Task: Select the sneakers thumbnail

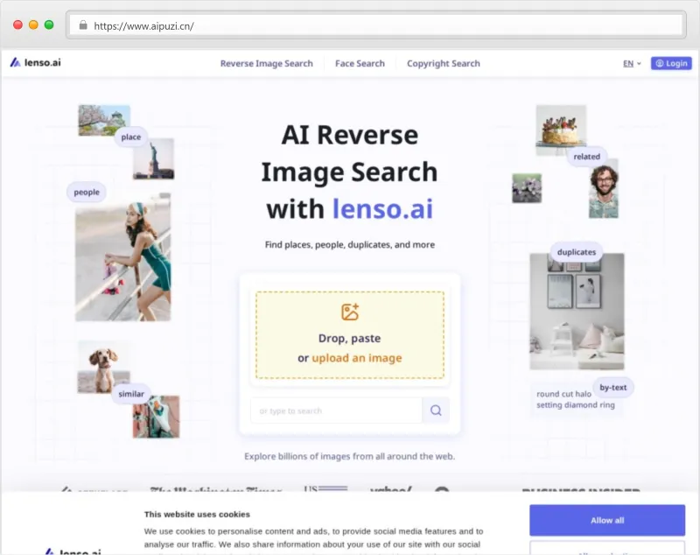Action: 156,417
